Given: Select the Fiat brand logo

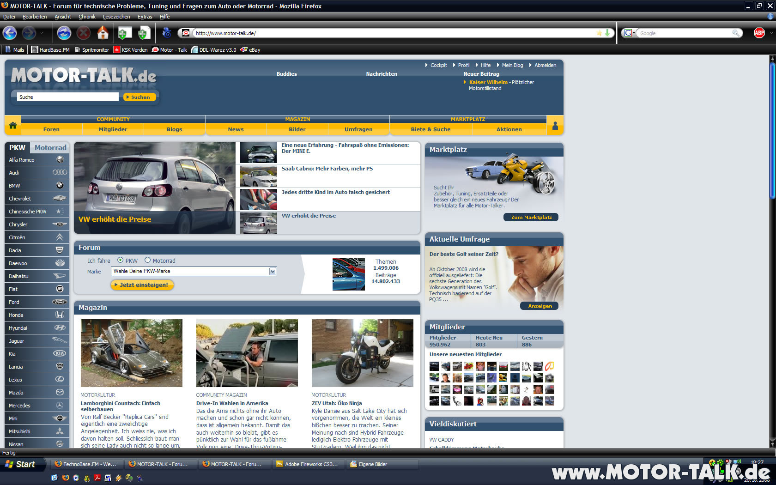Looking at the screenshot, I should tap(60, 289).
